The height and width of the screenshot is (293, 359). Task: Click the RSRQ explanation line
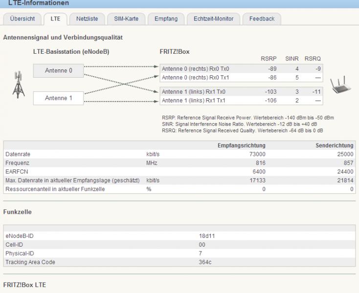(x=243, y=130)
